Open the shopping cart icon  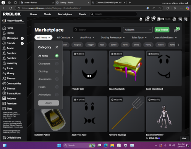click(x=175, y=30)
